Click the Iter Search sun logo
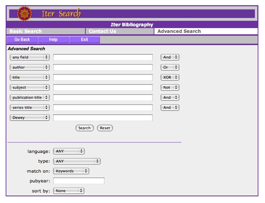 24,13
